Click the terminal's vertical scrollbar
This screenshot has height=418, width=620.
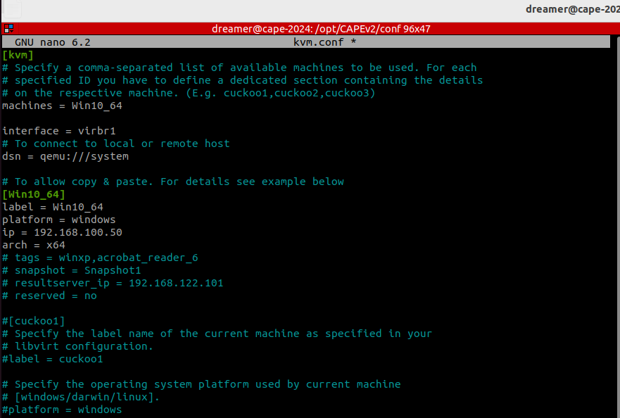point(618,227)
